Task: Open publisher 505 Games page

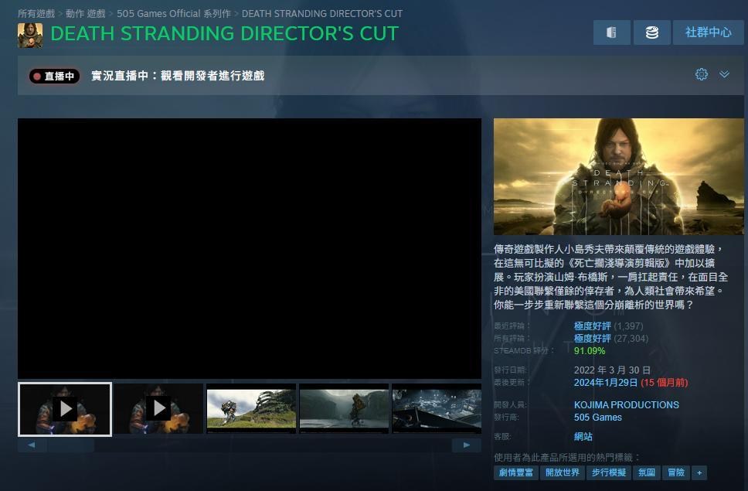Action: (598, 417)
